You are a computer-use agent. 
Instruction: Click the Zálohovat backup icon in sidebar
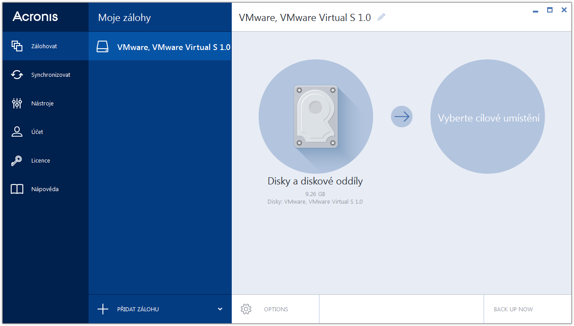point(17,46)
